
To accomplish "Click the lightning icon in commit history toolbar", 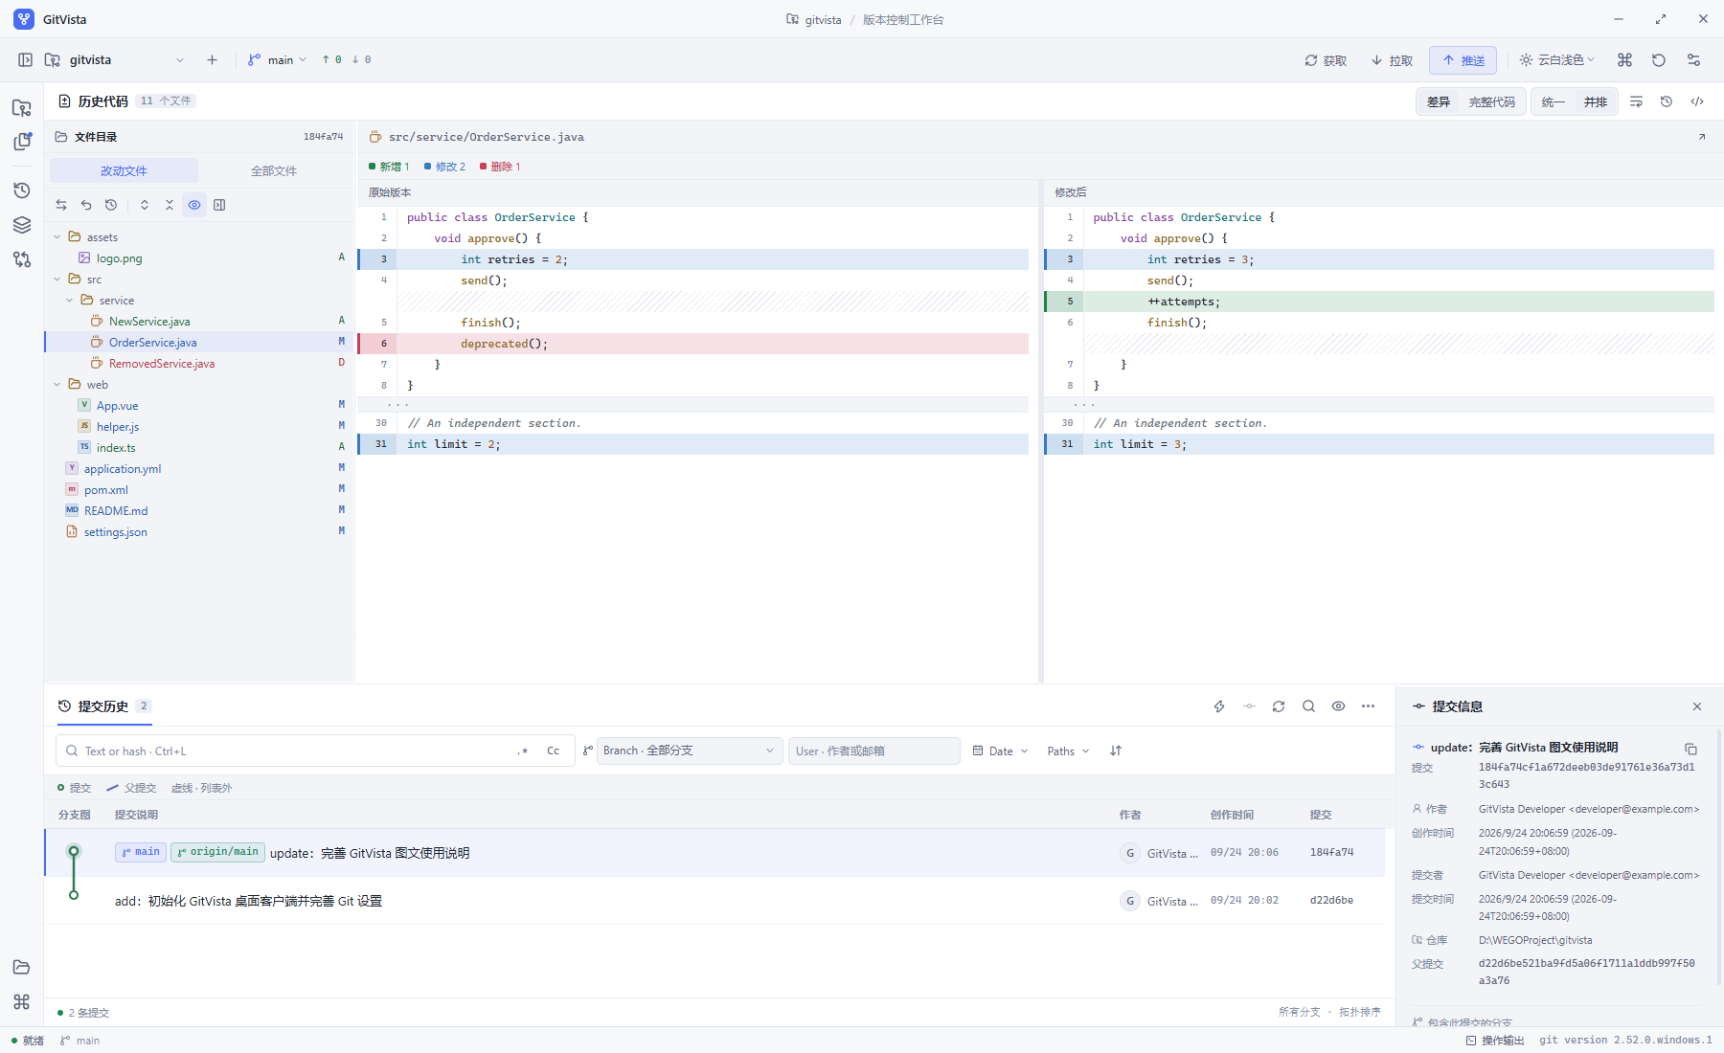I will 1219,706.
